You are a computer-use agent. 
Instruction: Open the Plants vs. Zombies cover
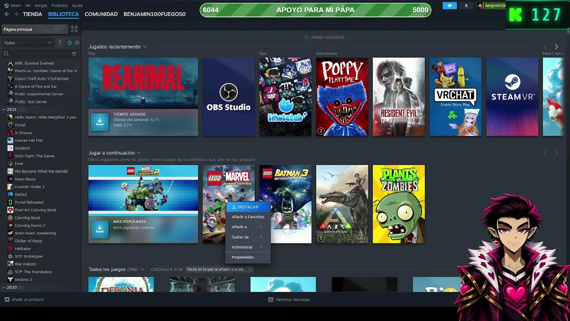tap(399, 204)
